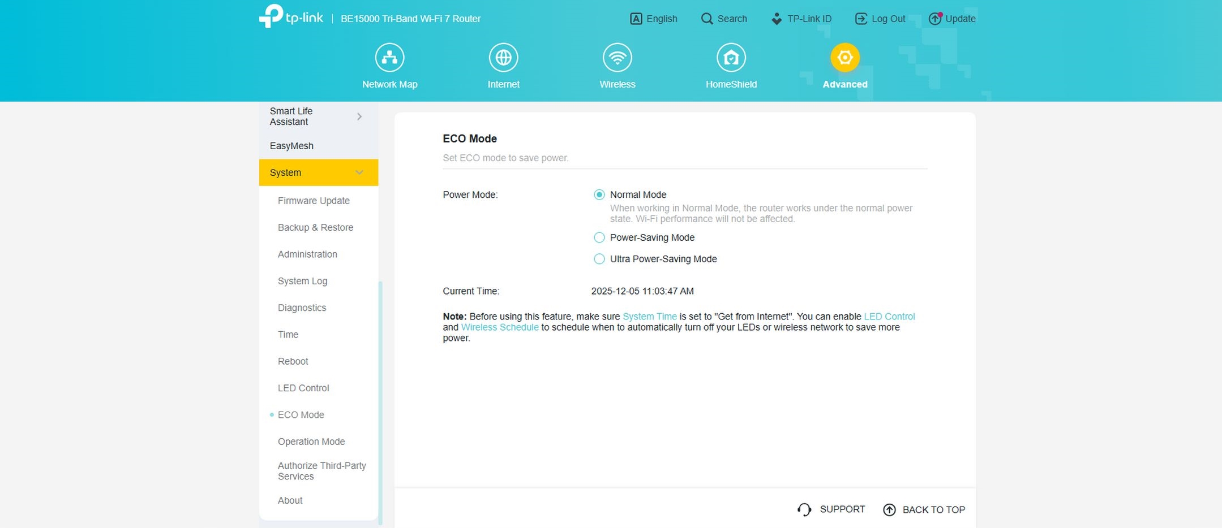Viewport: 1222px width, 528px height.
Task: Enable Ultra Power-Saving Mode option
Action: click(599, 259)
